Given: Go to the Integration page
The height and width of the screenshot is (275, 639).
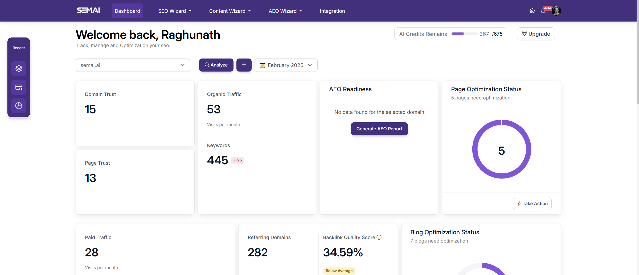Looking at the screenshot, I should [x=332, y=11].
